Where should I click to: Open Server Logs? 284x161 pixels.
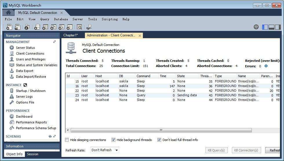tap(24, 97)
